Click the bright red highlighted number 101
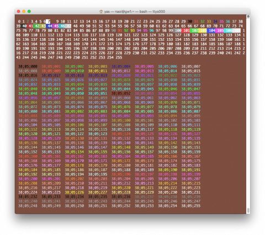This screenshot has height=235, width=265. (186, 30)
